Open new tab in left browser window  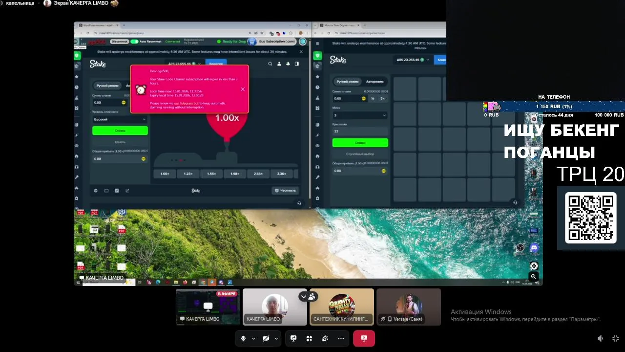[124, 25]
